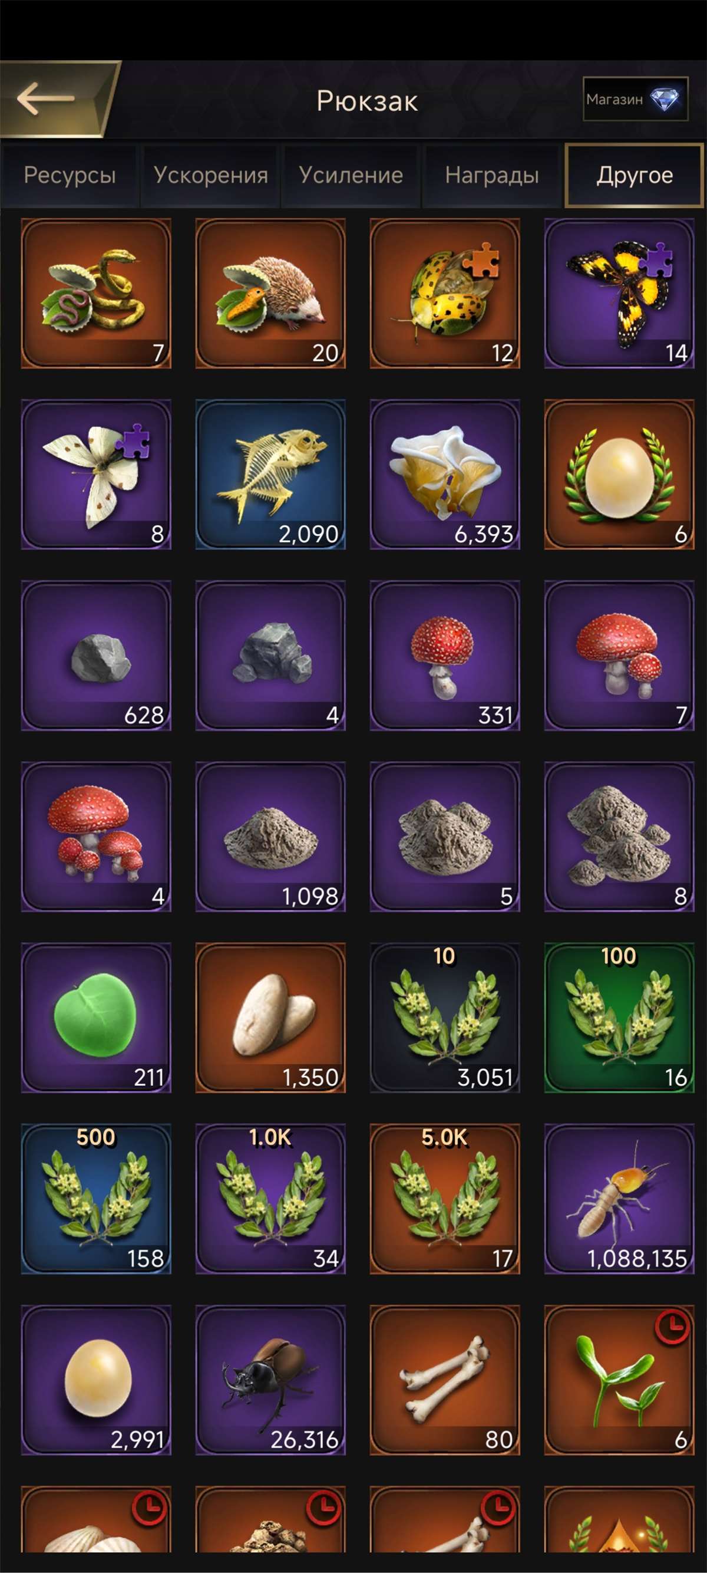The width and height of the screenshot is (707, 1573).
Task: Choose the green leaf item 211
Action: pos(96,1018)
